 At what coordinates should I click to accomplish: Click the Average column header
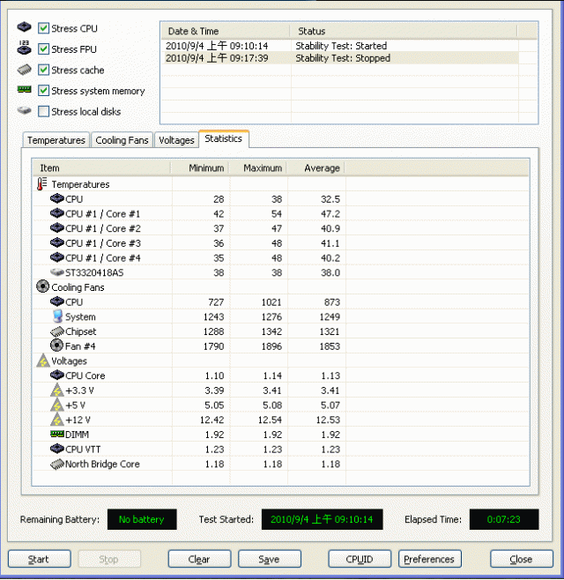315,168
